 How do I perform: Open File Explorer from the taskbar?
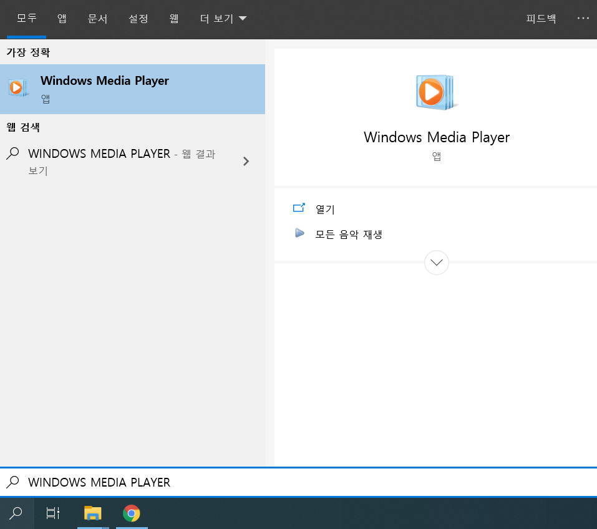click(x=93, y=513)
